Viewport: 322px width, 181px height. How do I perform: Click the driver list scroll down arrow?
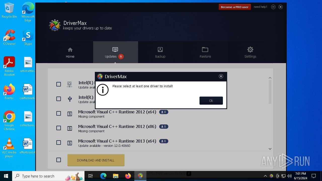[x=270, y=149]
